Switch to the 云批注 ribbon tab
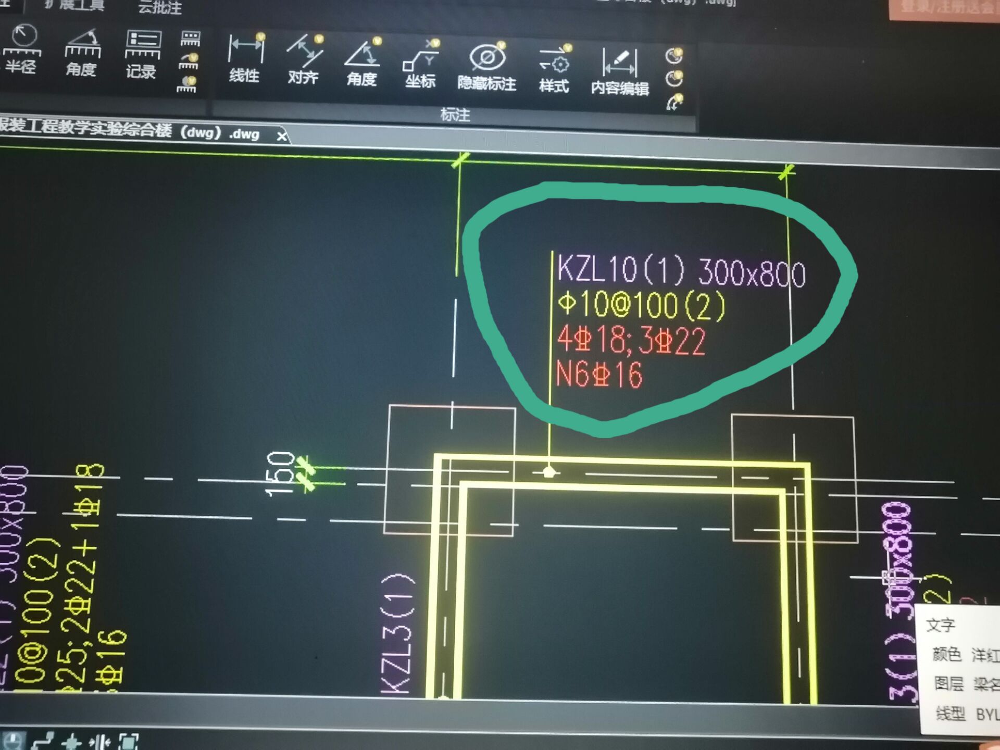This screenshot has width=1000, height=750. click(x=160, y=7)
